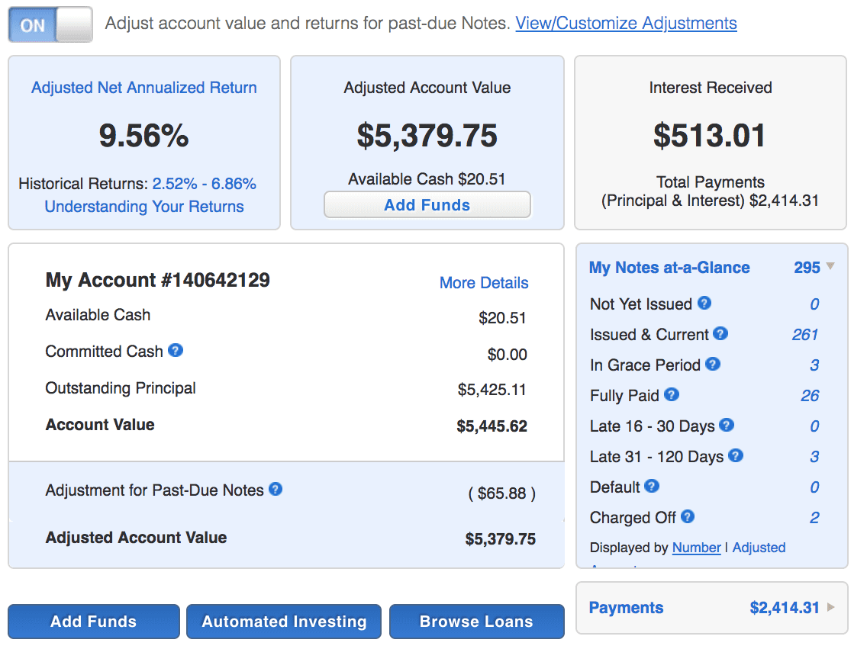The image size is (867, 662).
Task: Open My Notes at-a-Glance heading
Action: tap(669, 268)
